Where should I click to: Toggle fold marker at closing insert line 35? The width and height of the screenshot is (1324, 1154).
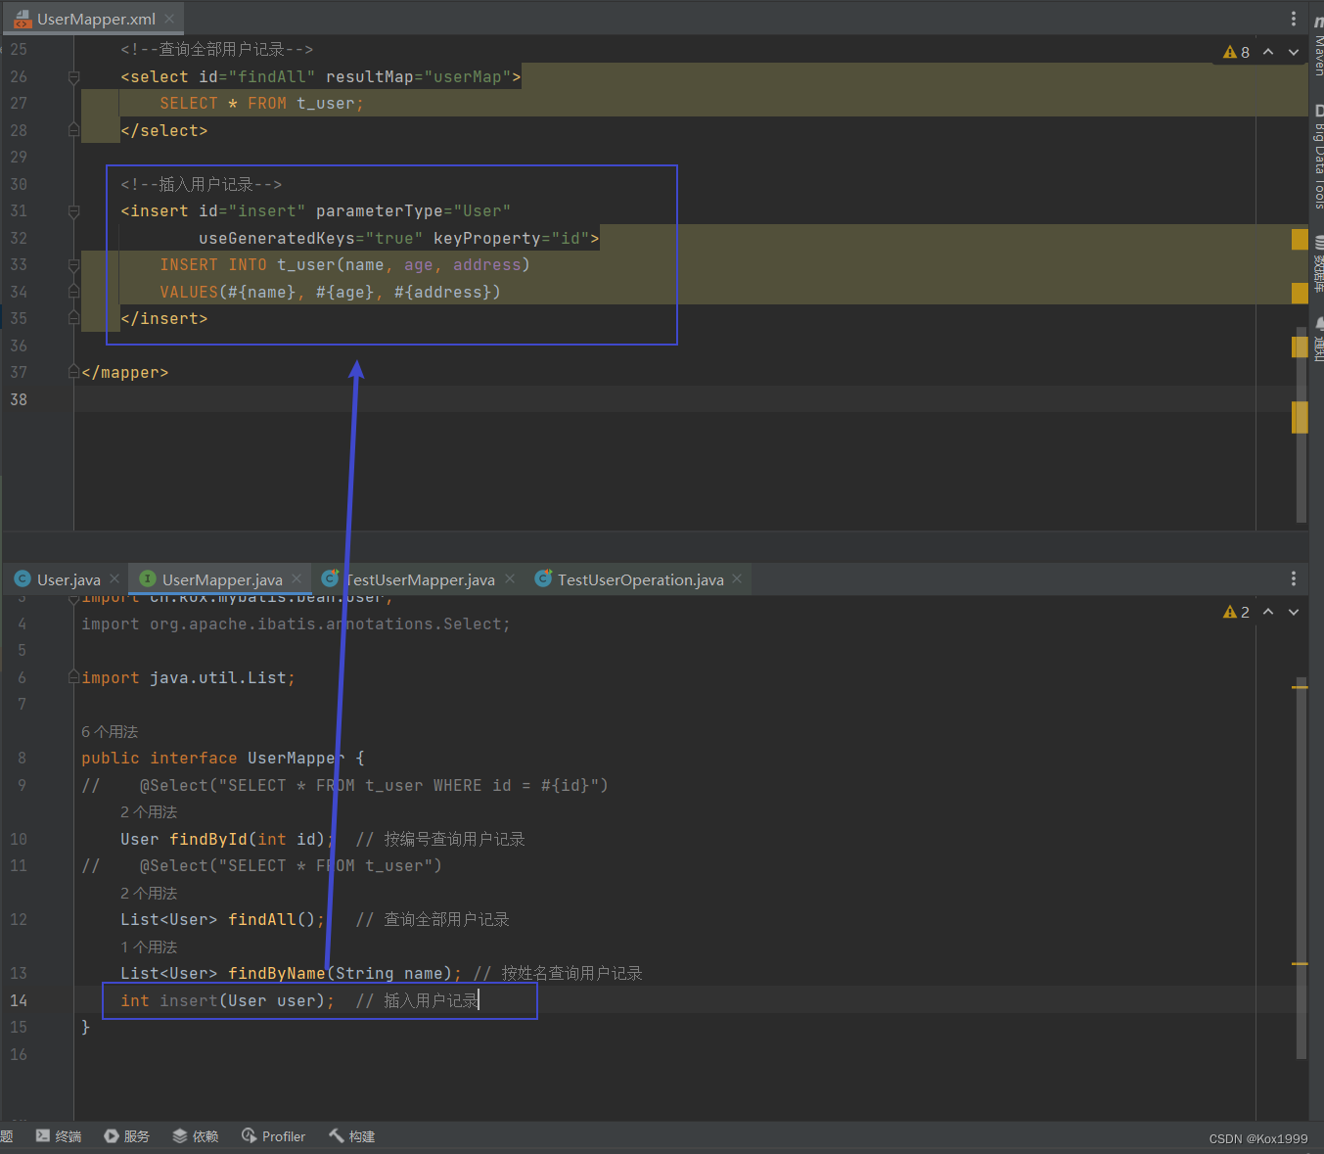[73, 318]
